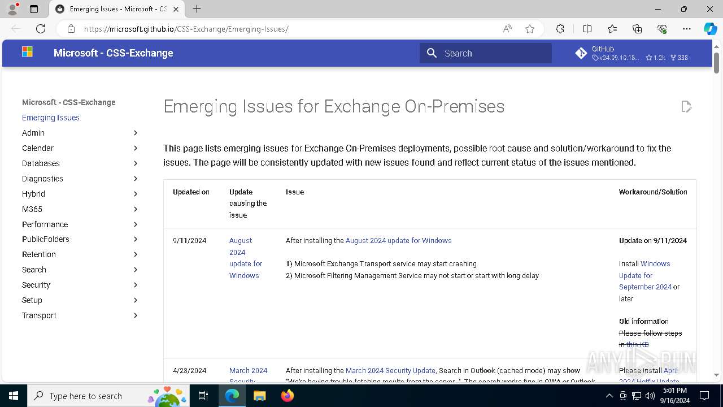Open Windows Start menu
The image size is (723, 407).
[x=14, y=396]
